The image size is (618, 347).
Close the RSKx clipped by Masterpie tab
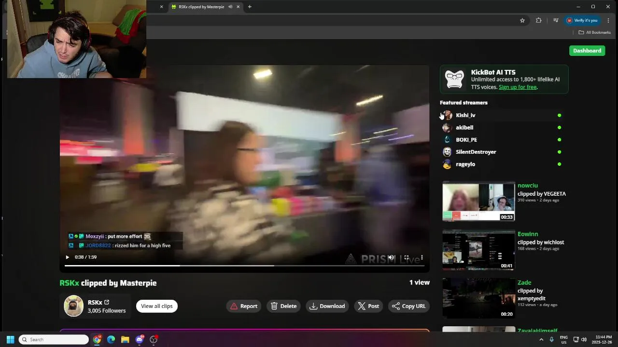[x=238, y=7]
